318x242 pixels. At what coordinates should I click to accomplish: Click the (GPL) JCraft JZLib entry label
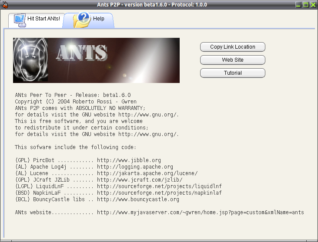point(42,179)
